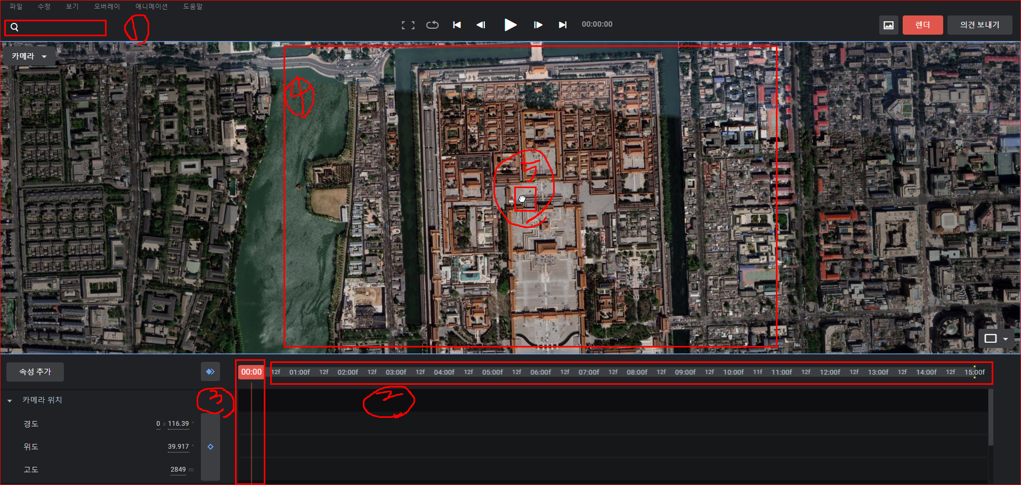This screenshot has height=485, width=1021.
Task: Open the 보기 menu
Action: click(72, 6)
